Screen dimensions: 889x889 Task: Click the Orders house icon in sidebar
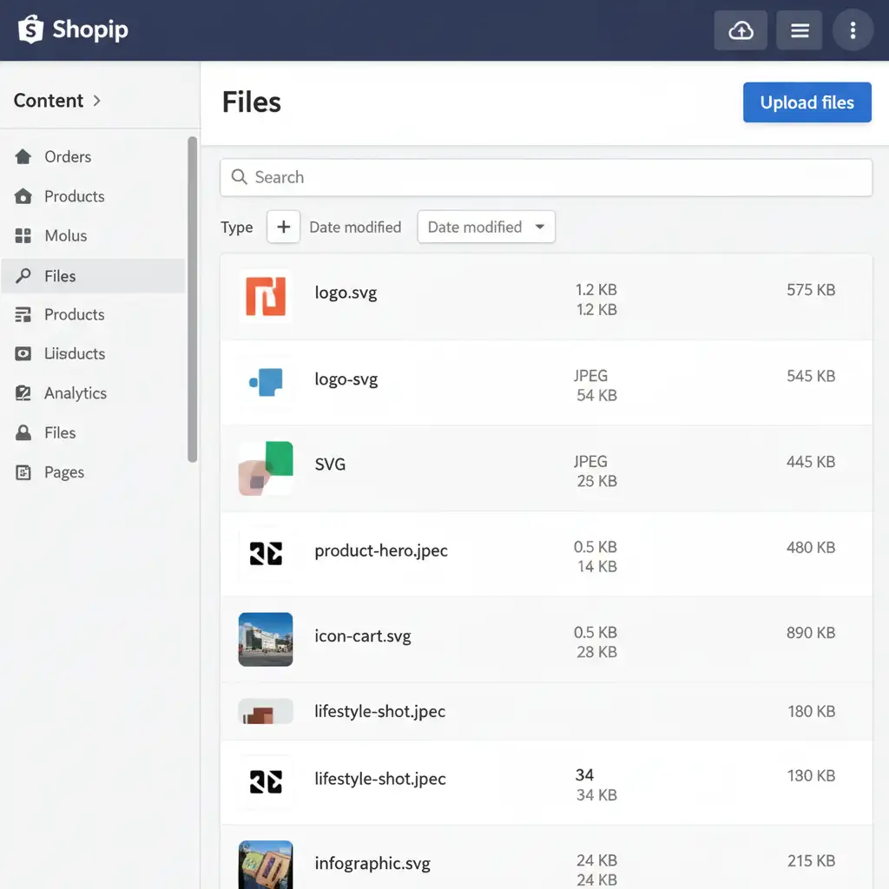23,157
